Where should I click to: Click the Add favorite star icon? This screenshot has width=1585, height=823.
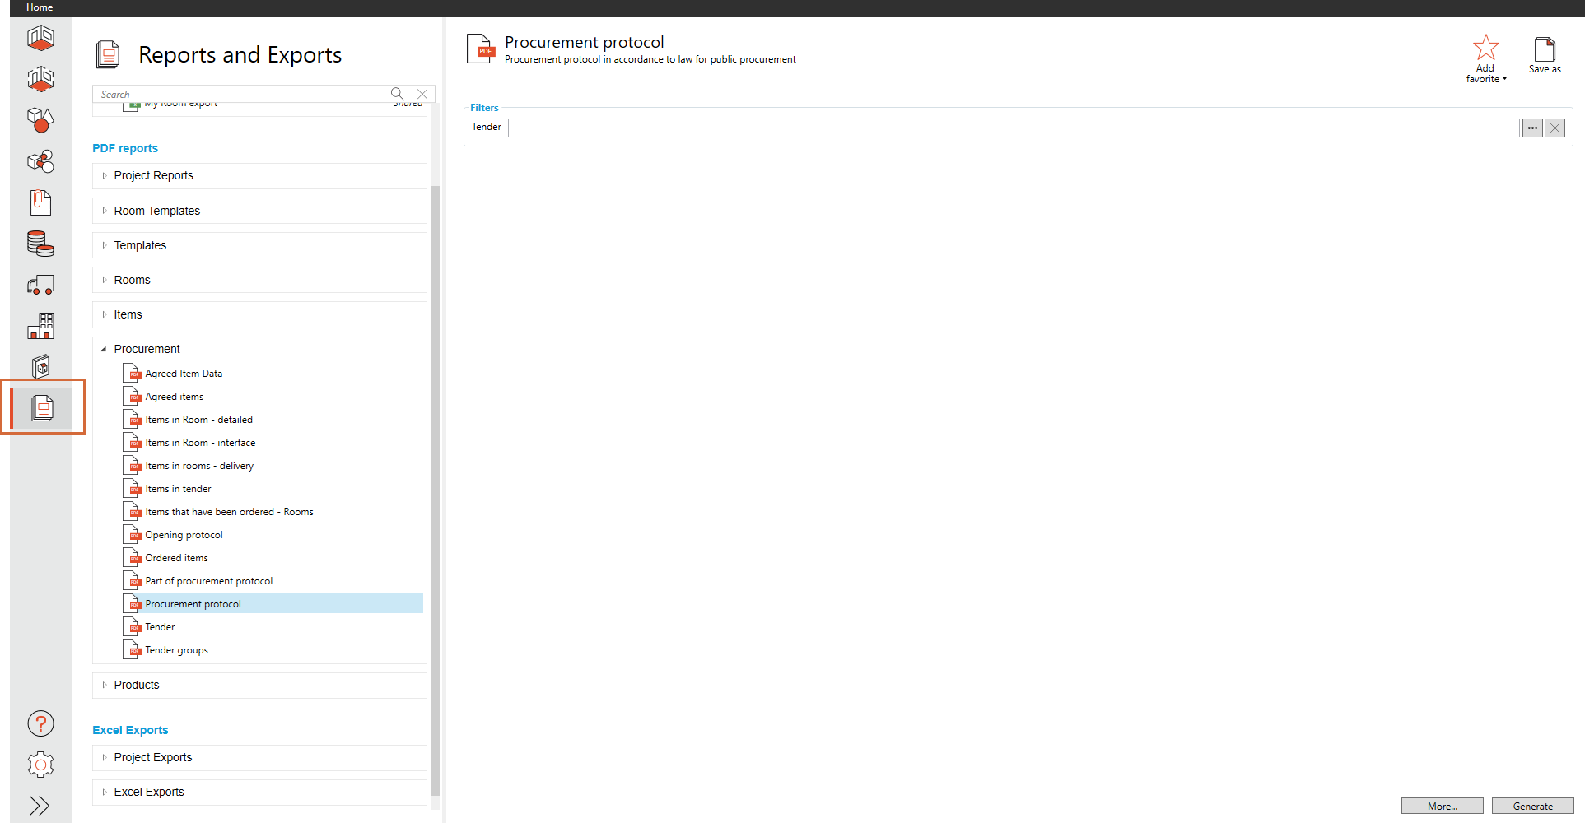[x=1485, y=48]
